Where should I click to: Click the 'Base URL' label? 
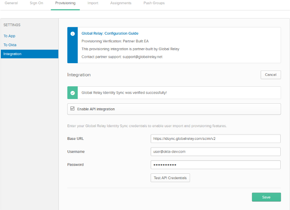75,139
